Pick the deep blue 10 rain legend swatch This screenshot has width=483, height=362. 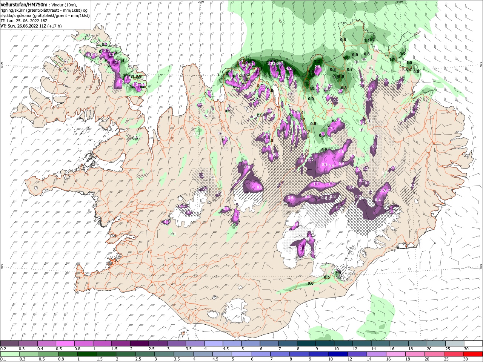tap(337, 354)
